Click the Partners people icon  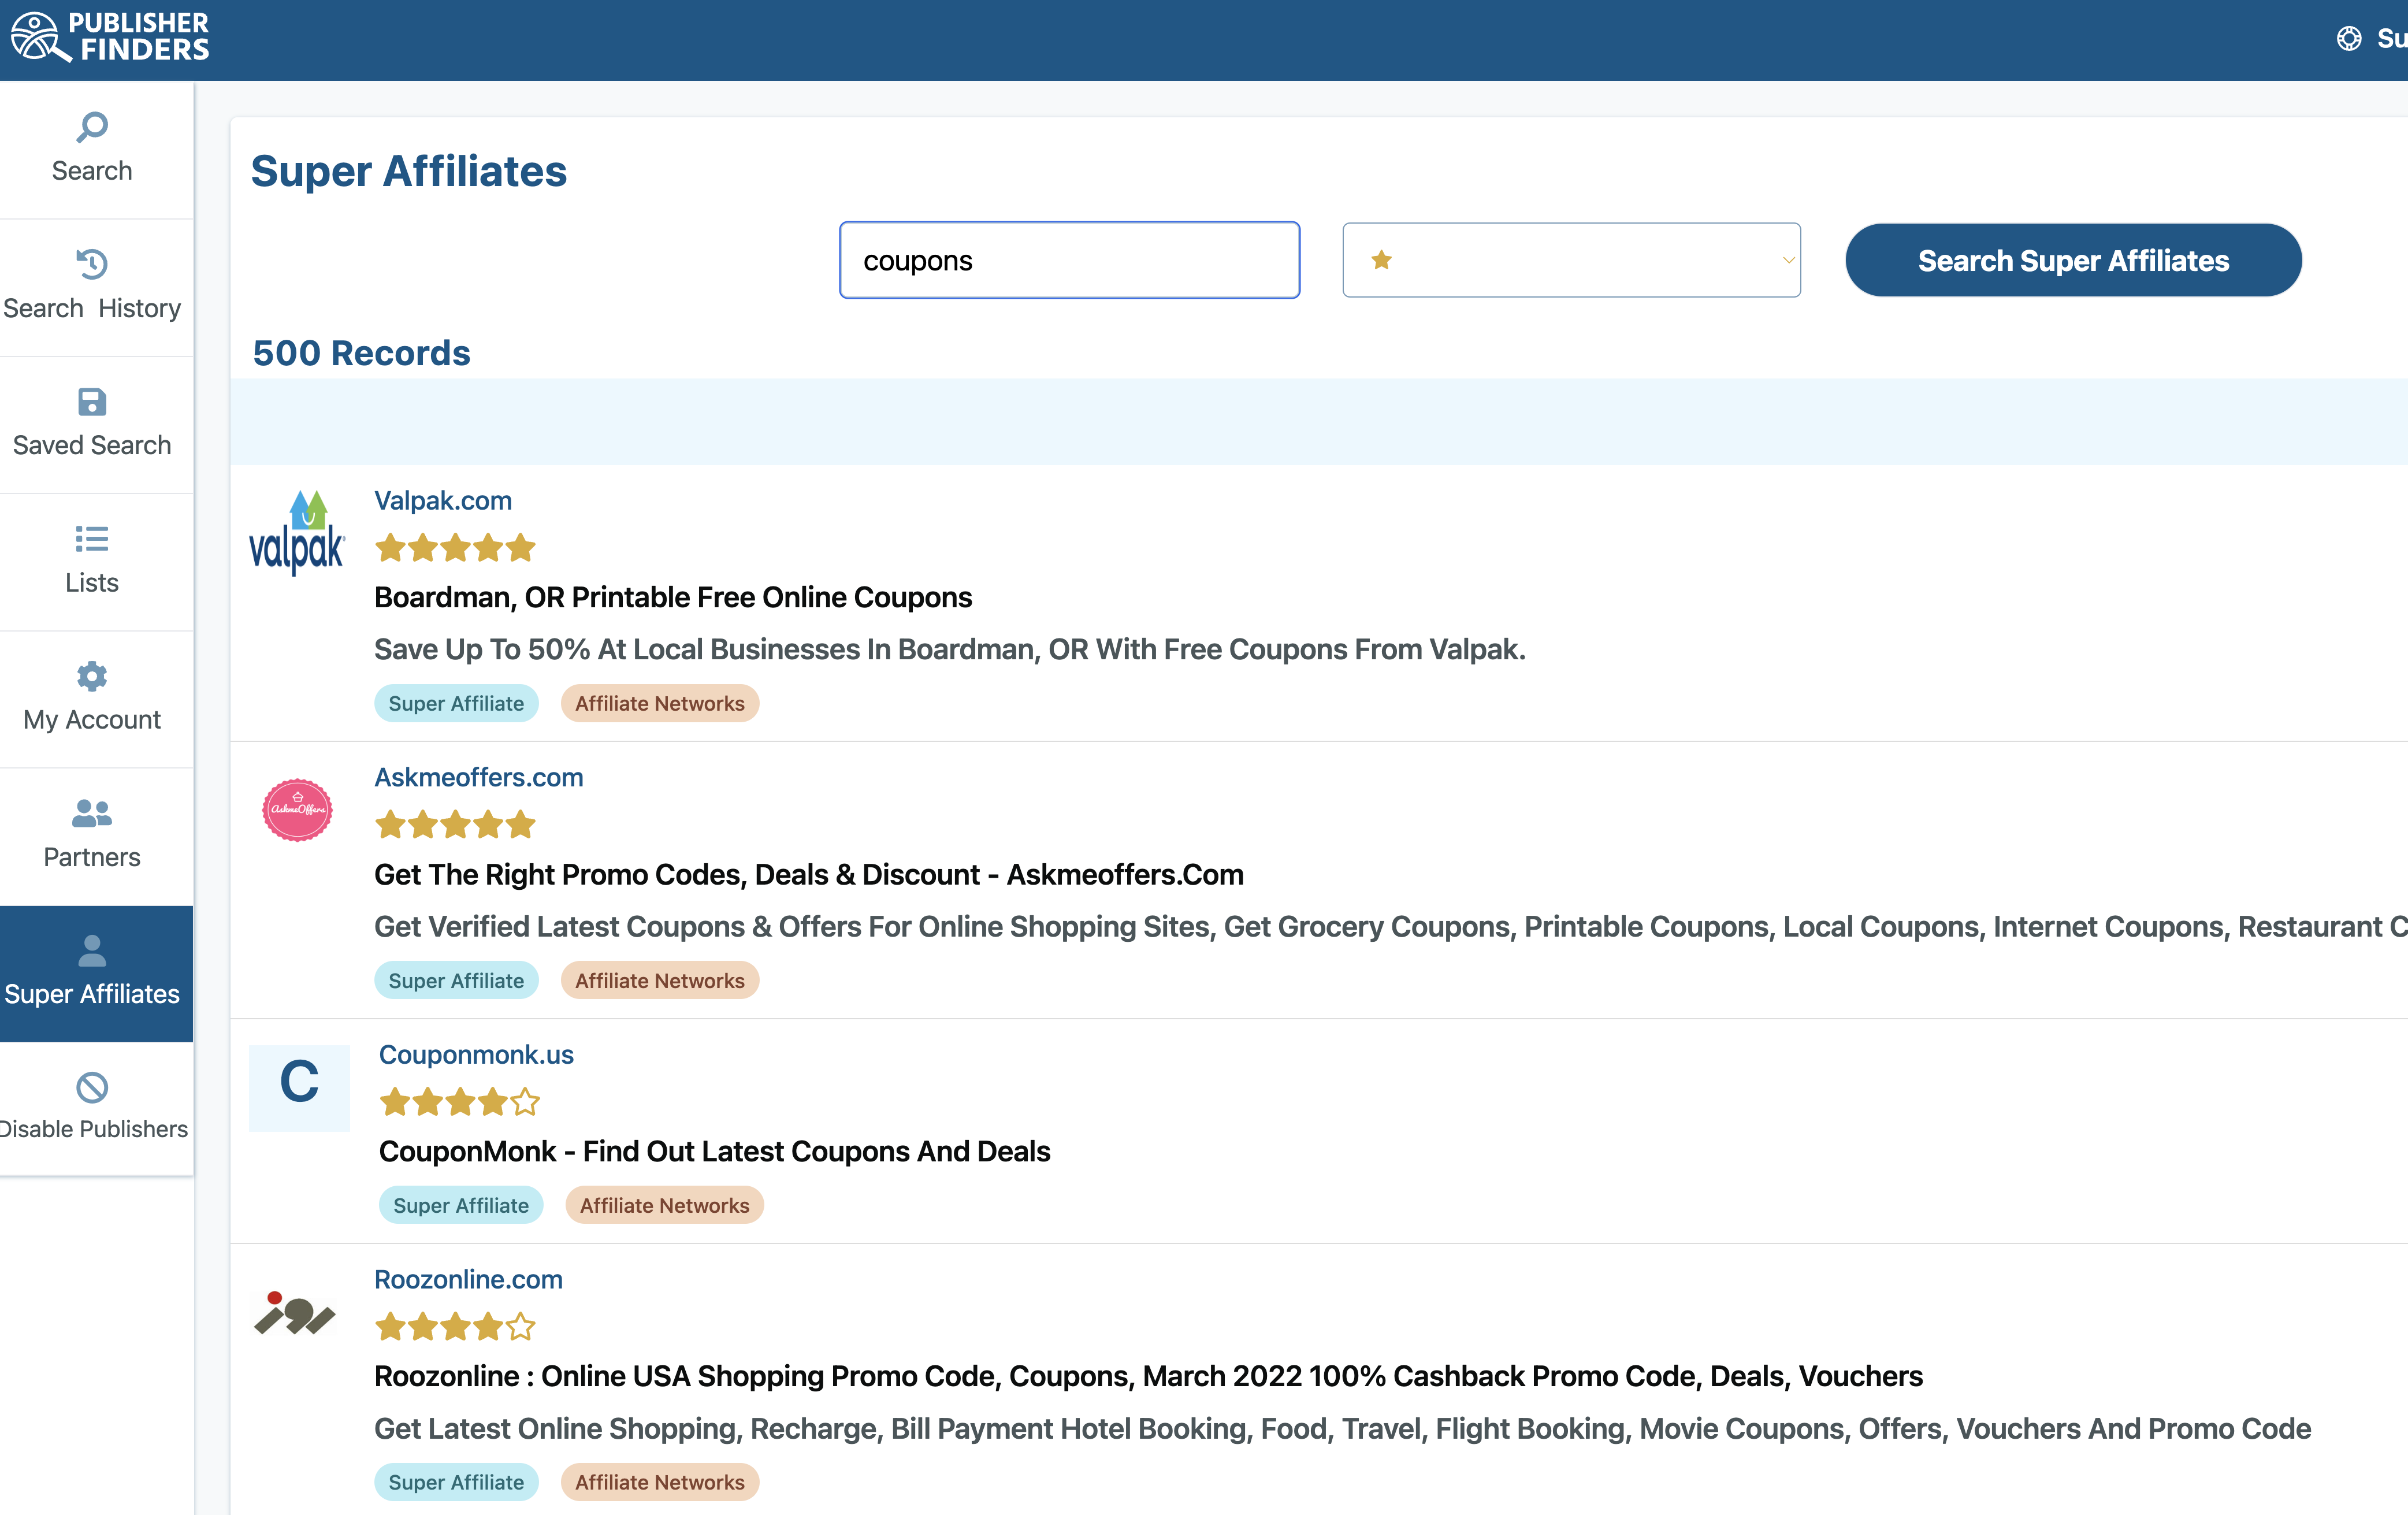92,813
